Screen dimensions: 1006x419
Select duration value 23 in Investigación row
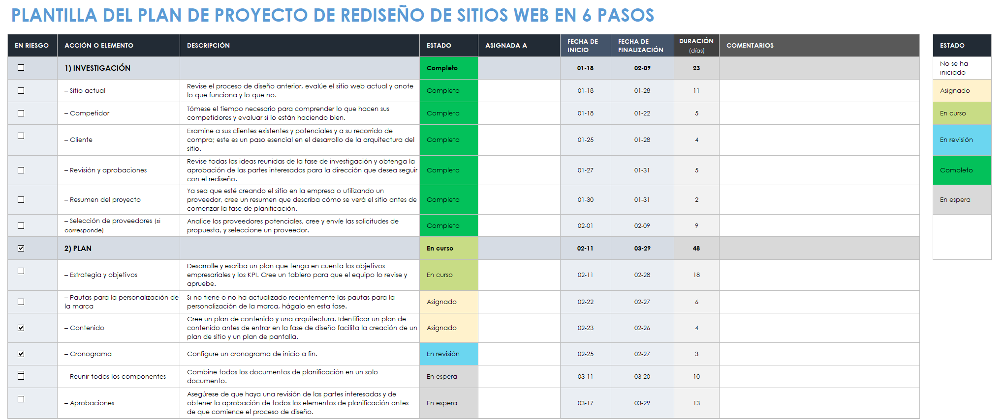point(696,68)
